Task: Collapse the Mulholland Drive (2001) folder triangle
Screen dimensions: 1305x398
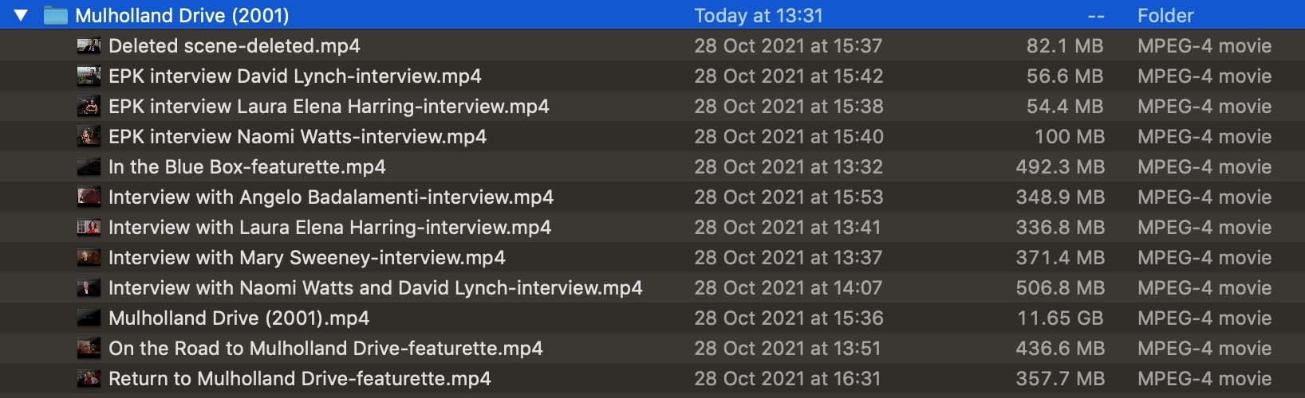Action: coord(21,15)
